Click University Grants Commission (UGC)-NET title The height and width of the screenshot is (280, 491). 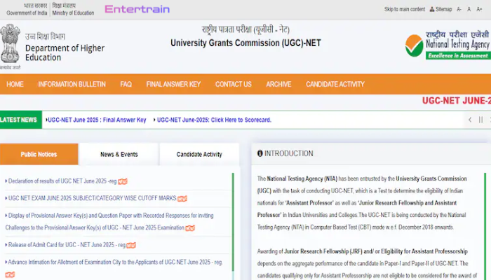245,43
